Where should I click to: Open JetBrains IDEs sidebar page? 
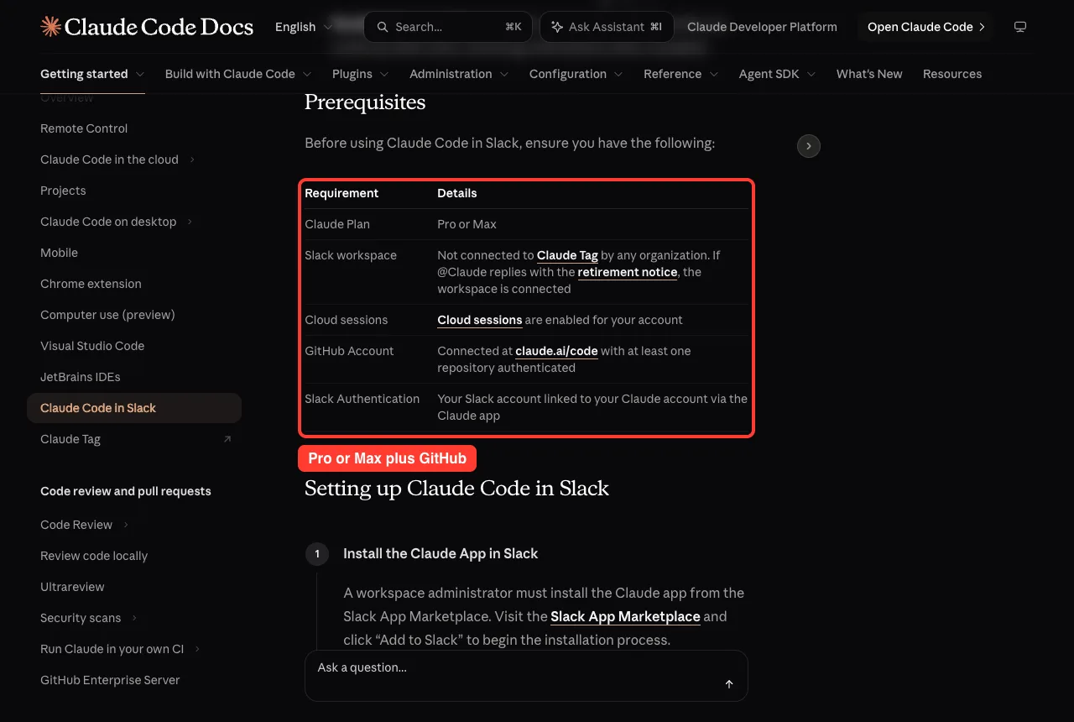[x=81, y=377]
